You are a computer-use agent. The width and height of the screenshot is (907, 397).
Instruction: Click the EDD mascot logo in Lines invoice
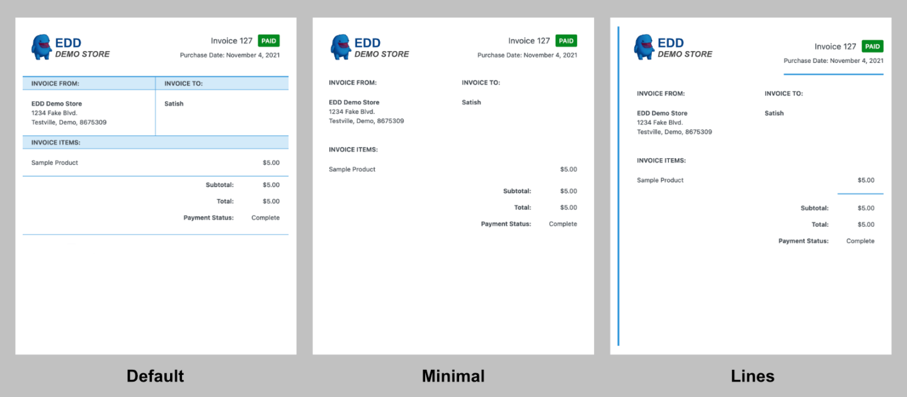644,47
